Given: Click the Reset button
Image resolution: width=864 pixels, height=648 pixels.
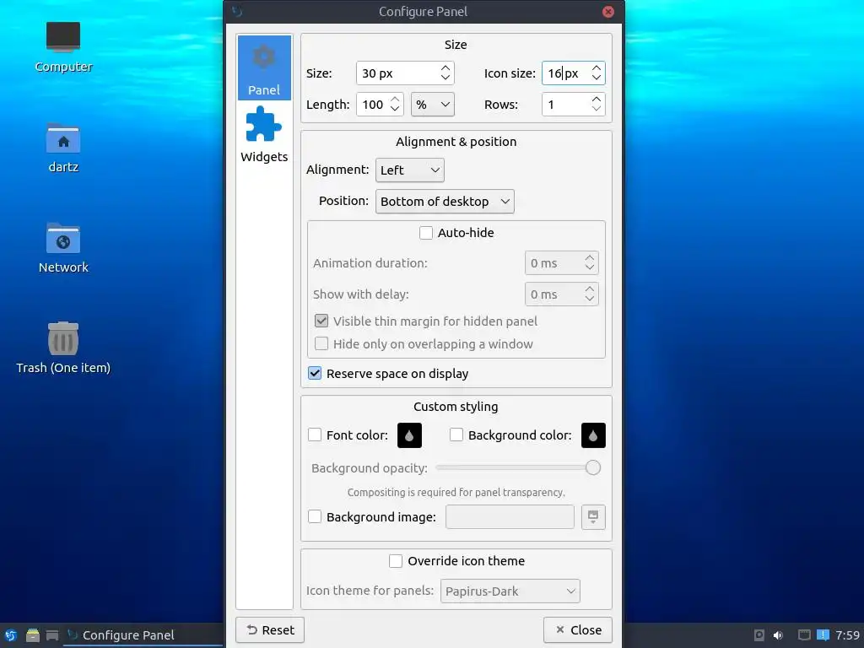Looking at the screenshot, I should point(270,629).
